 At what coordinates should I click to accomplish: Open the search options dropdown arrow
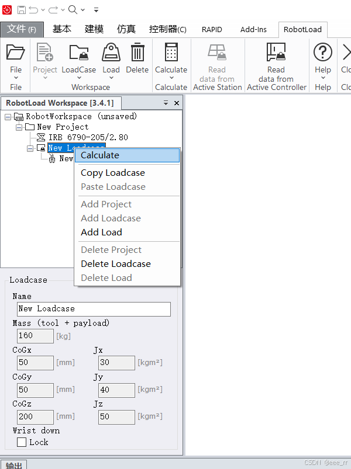tap(82, 10)
